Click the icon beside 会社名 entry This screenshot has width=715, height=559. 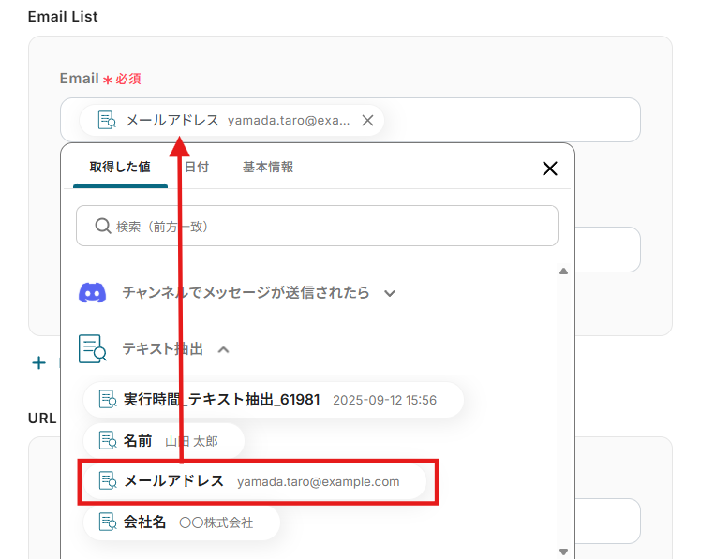(x=107, y=522)
